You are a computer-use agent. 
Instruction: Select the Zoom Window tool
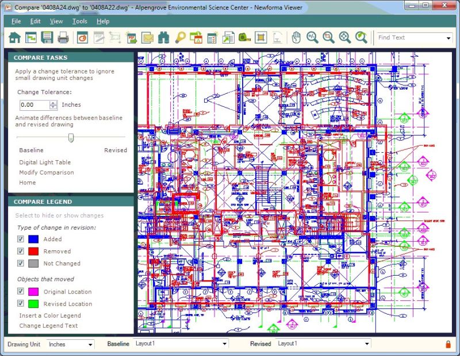(329, 37)
